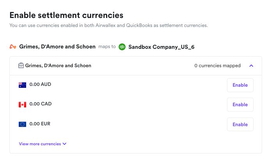Click the European Union flag icon
The image size is (275, 164).
[x=22, y=124]
